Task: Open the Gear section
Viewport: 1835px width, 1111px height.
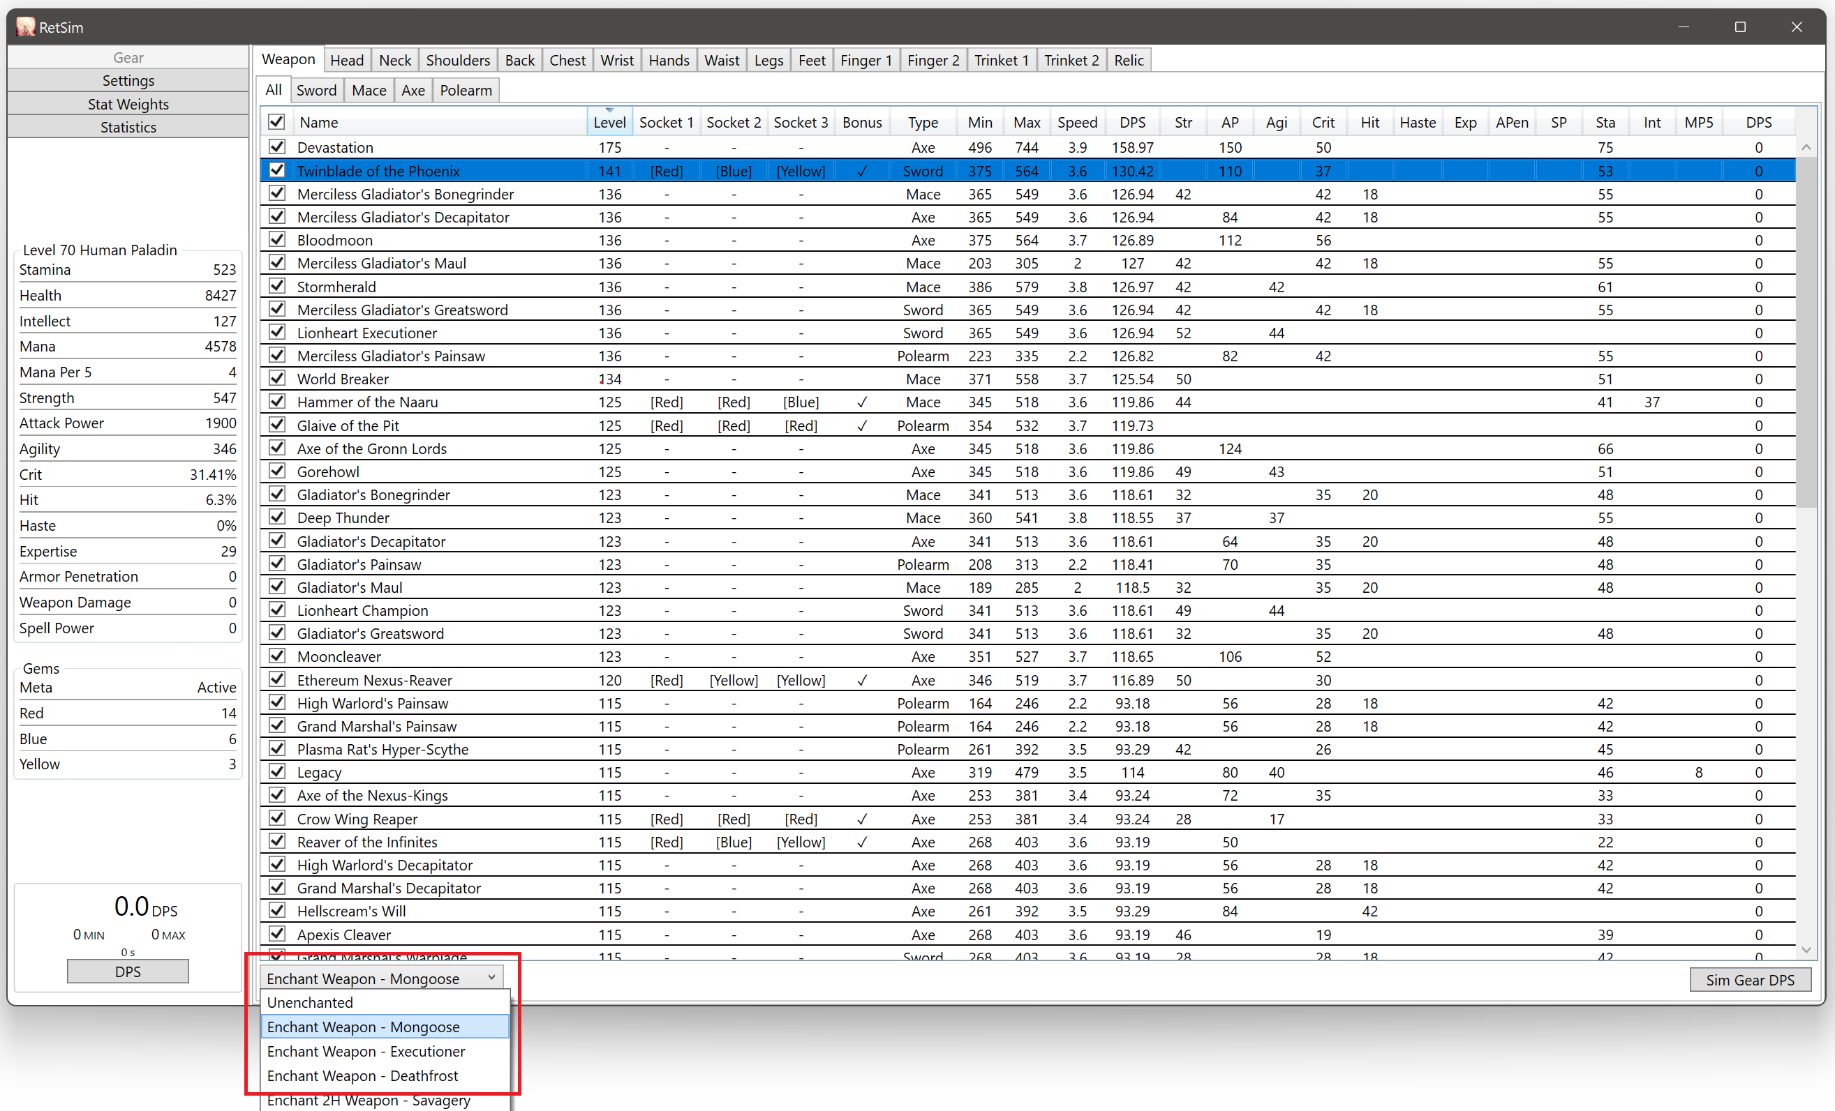Action: pyautogui.click(x=128, y=57)
